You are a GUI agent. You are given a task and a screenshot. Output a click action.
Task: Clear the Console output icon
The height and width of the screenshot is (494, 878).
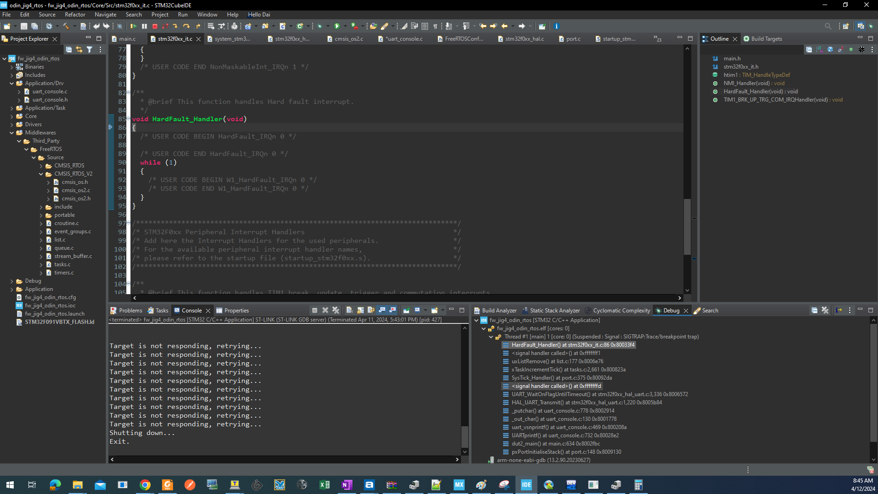coord(349,310)
